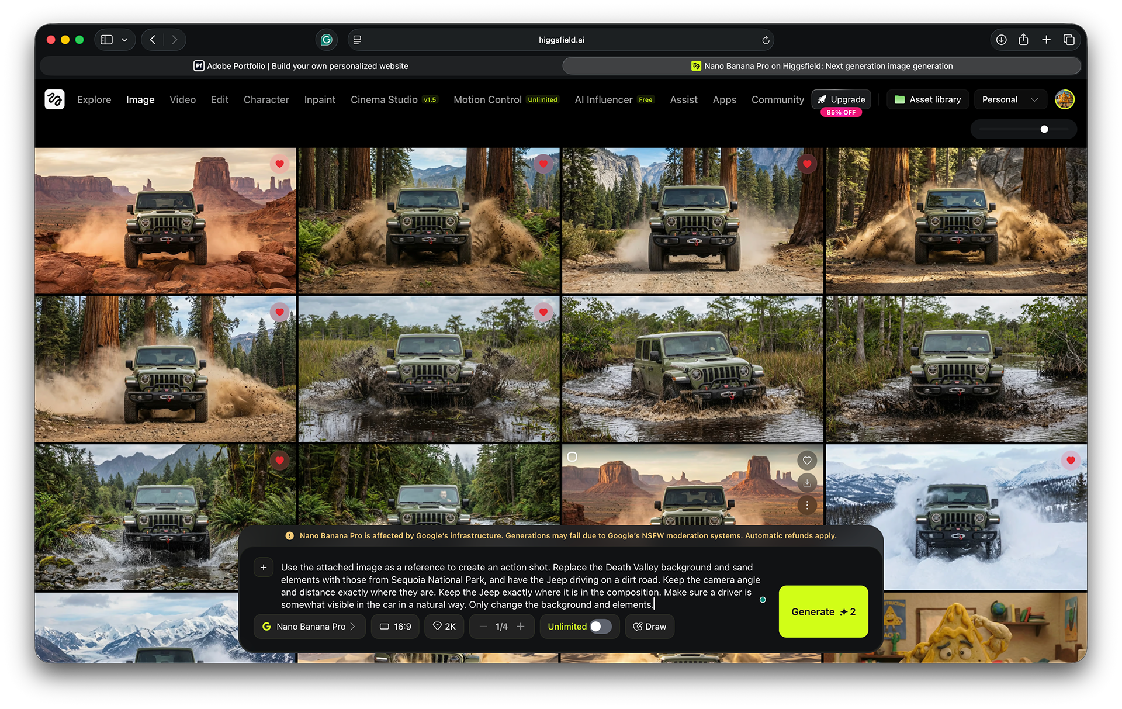
Task: Tick selection checkbox on hovered desert jeep image
Action: (573, 457)
